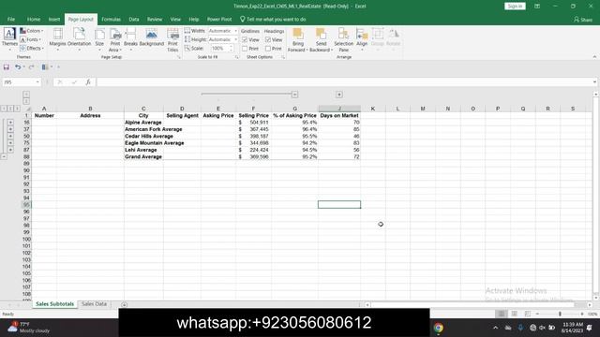Toggle Headings Print checkbox

[x=268, y=49]
